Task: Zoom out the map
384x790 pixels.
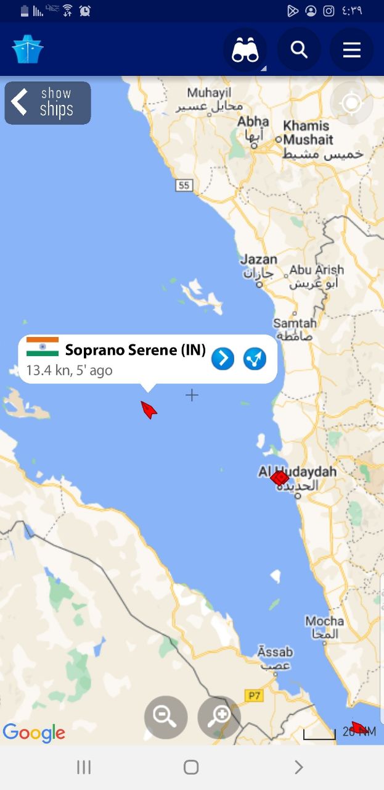Action: (166, 717)
